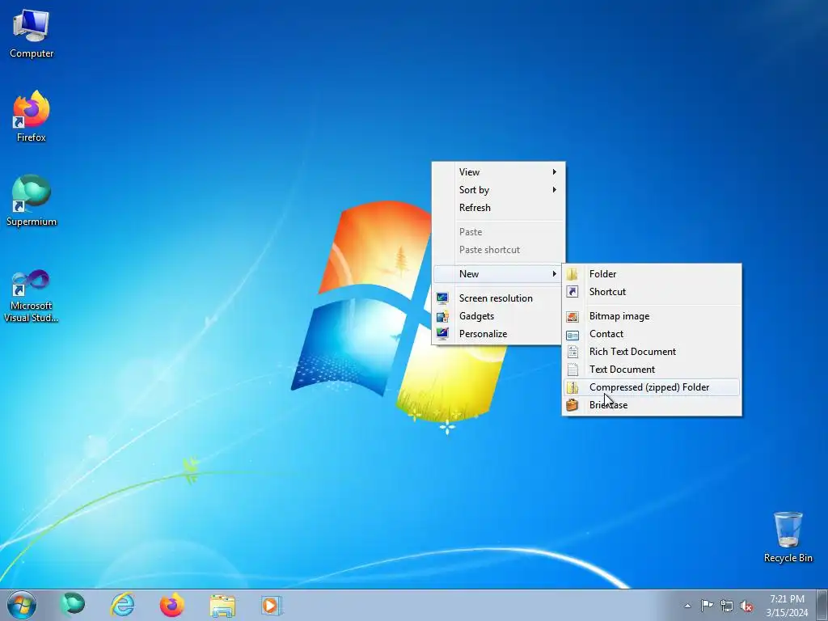Click the Shortcut arrow icon in submenu
Image resolution: width=828 pixels, height=621 pixels.
pyautogui.click(x=572, y=292)
